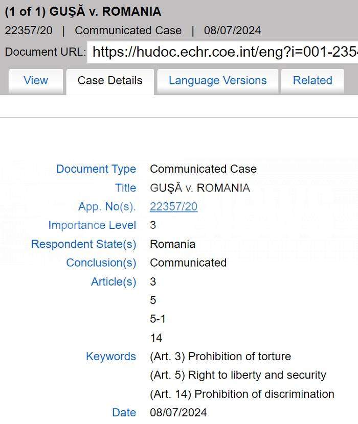
Task: Switch to the View tab
Action: [36, 81]
